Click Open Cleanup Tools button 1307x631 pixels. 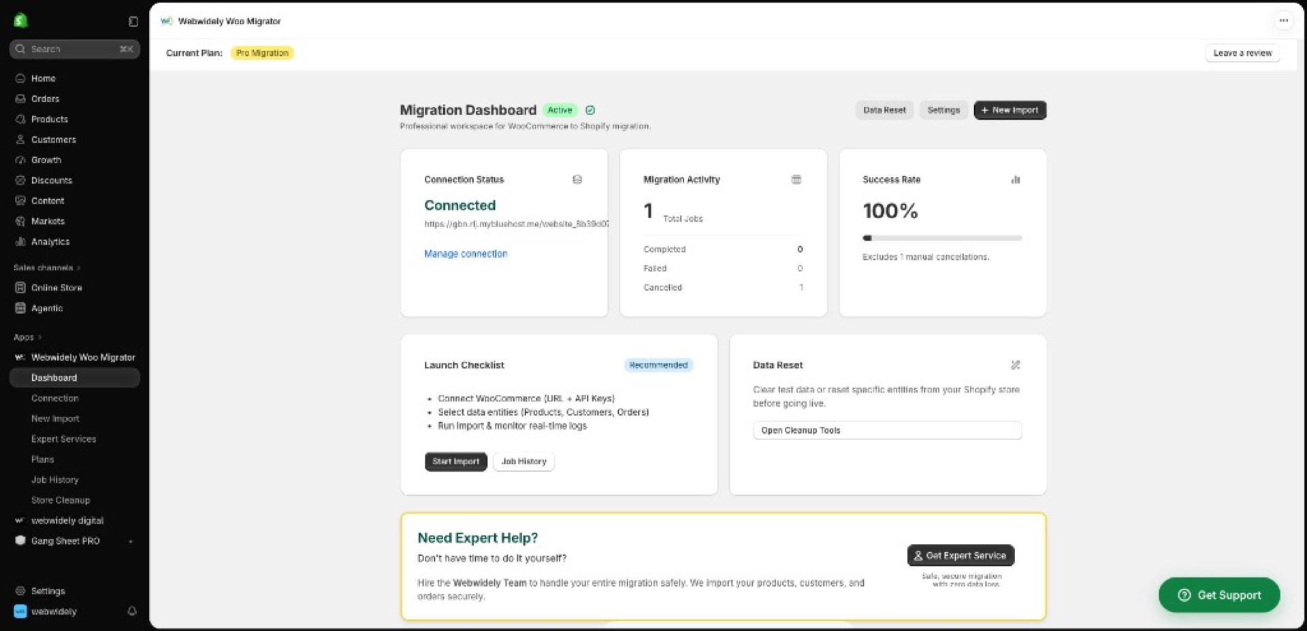(887, 430)
